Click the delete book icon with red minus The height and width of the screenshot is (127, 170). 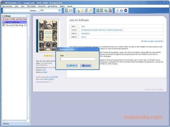(110, 11)
